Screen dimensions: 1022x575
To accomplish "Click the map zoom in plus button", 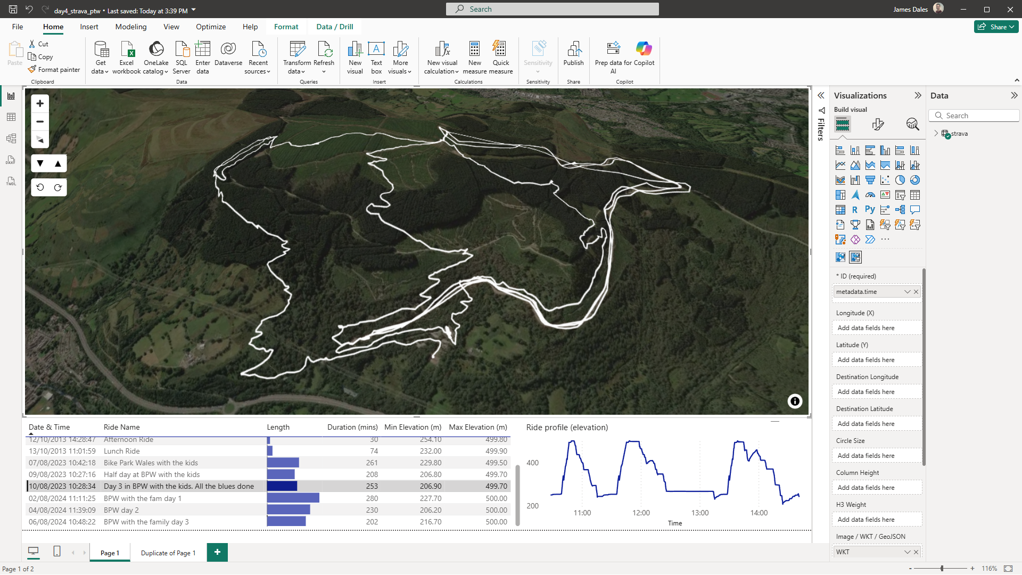I will (40, 103).
